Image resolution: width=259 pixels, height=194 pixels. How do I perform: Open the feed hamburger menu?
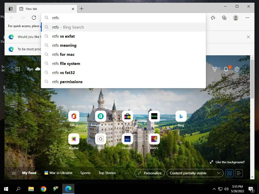(x=14, y=173)
